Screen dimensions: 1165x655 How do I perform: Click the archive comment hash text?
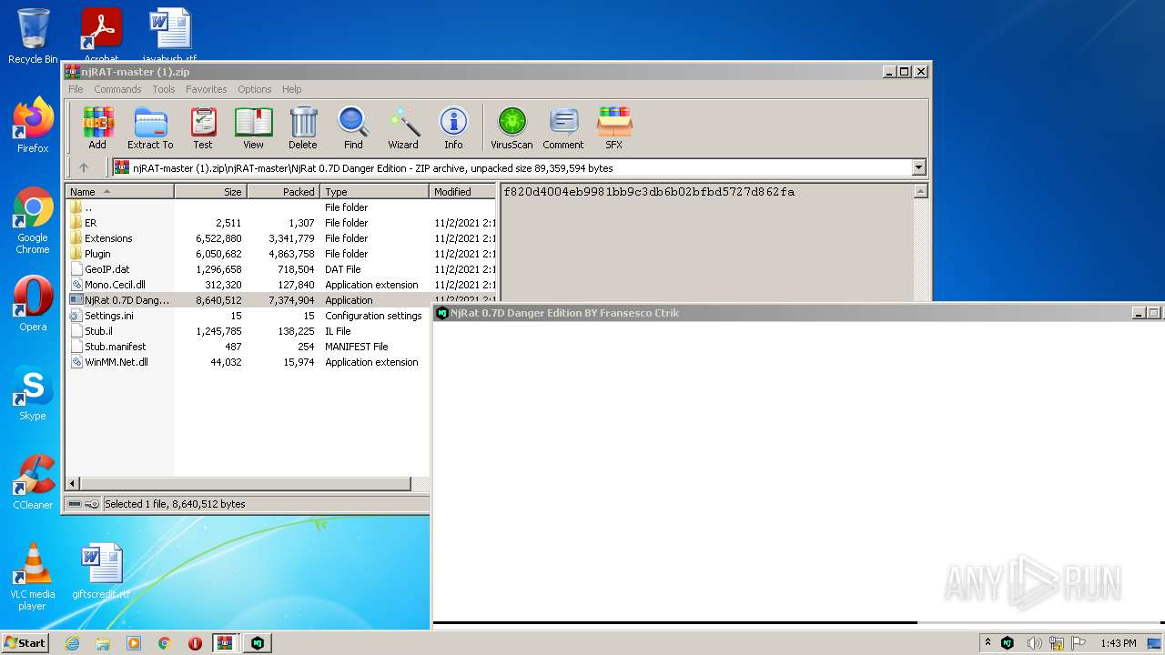(649, 192)
